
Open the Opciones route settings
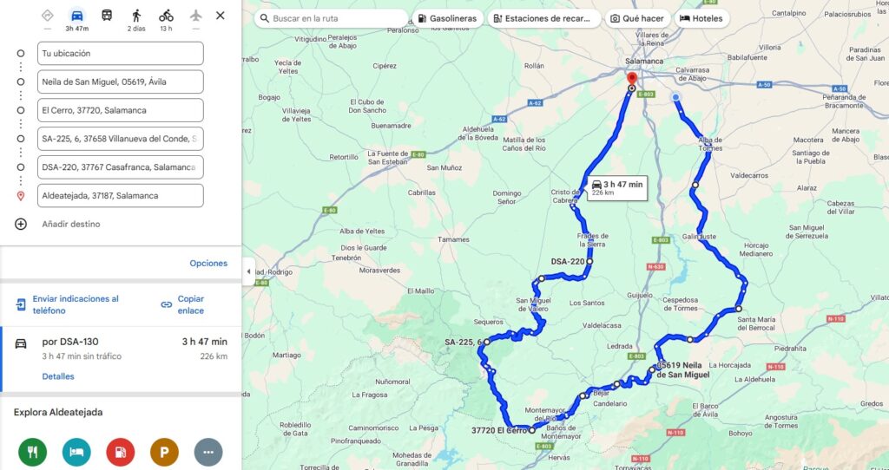[208, 264]
